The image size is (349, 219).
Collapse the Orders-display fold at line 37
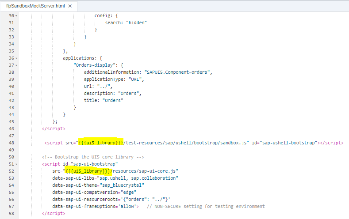pos(16,65)
